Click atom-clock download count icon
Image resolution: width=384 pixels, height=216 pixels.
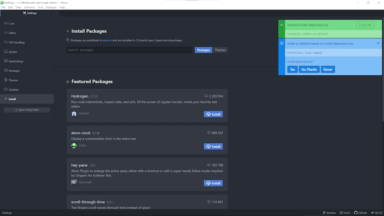(x=209, y=133)
